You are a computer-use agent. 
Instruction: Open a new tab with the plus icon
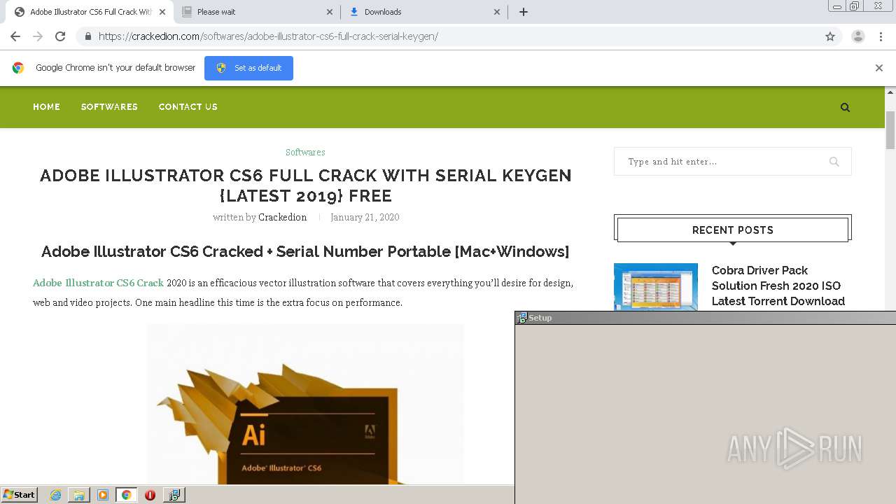point(523,12)
